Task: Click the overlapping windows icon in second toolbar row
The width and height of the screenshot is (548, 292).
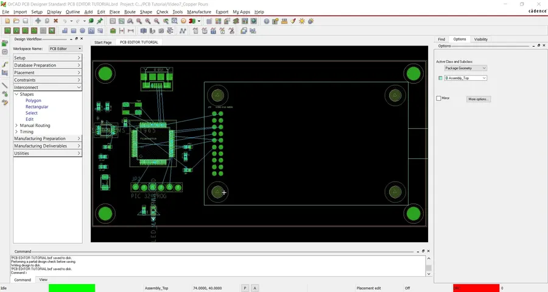Action: coord(244,31)
